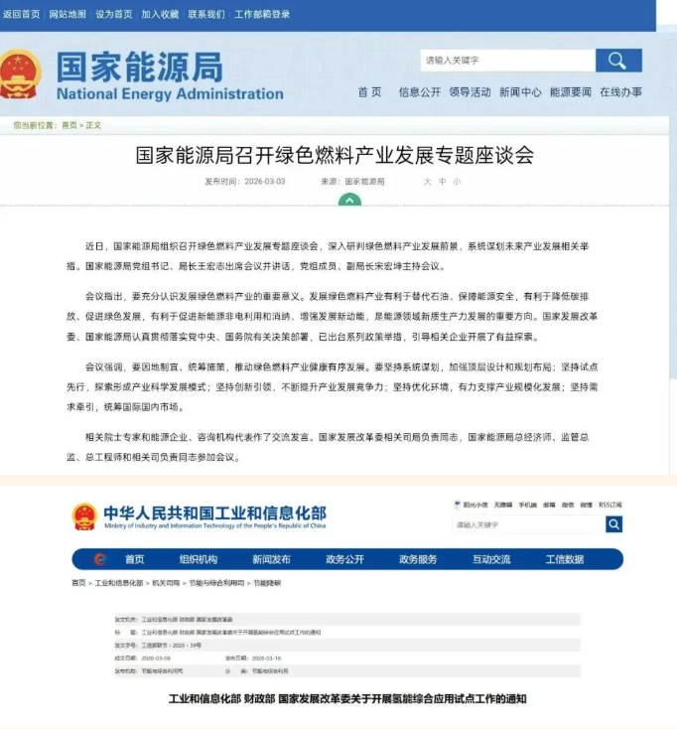Go to NEA 首 页 nav item

click(370, 92)
